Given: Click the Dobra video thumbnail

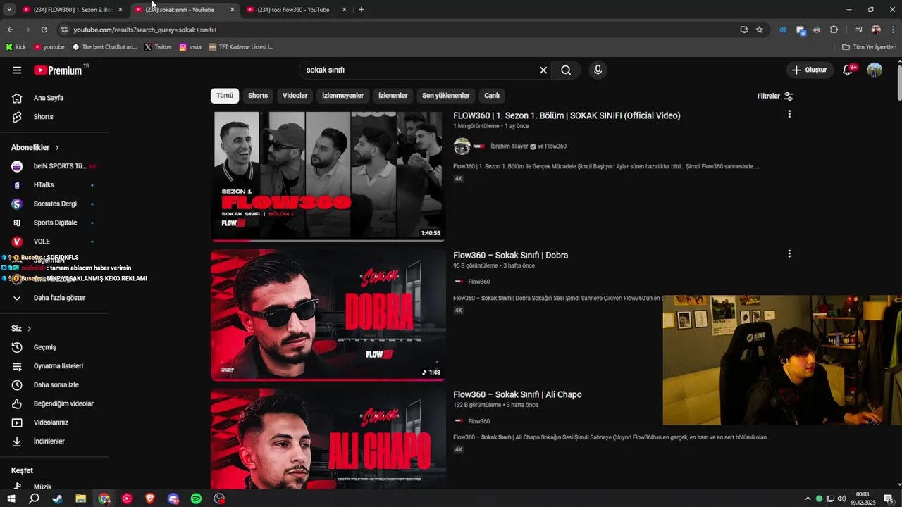Looking at the screenshot, I should pos(328,315).
